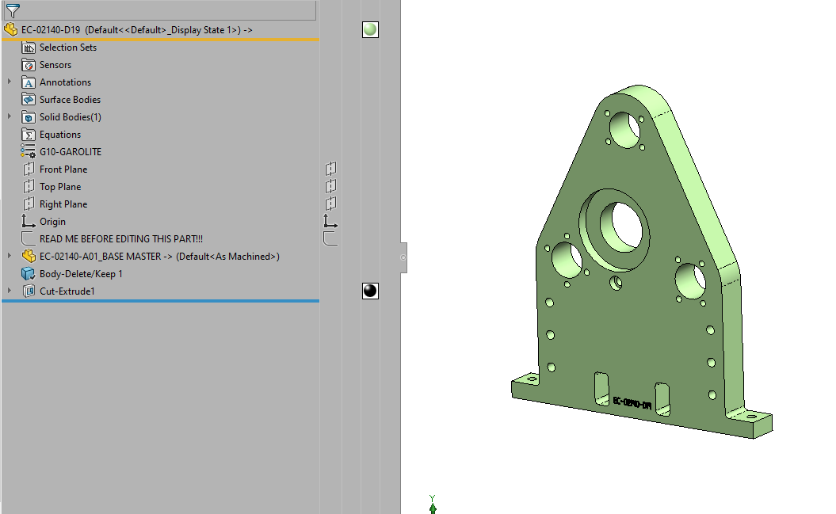Click the panel collapse handle
The image size is (836, 514).
403,258
